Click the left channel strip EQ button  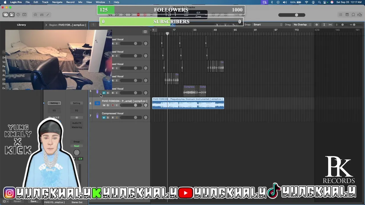(54, 110)
